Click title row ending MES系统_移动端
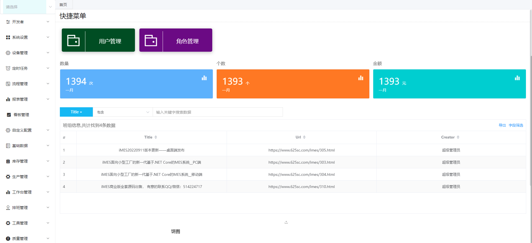This screenshot has height=243, width=532. [x=152, y=174]
